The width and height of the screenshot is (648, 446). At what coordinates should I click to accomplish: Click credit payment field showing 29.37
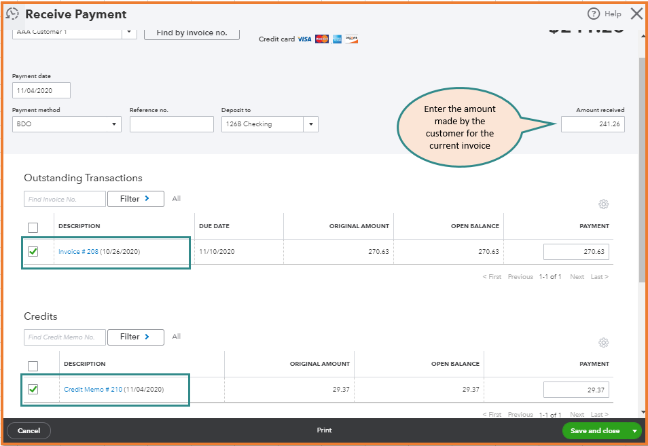576,390
